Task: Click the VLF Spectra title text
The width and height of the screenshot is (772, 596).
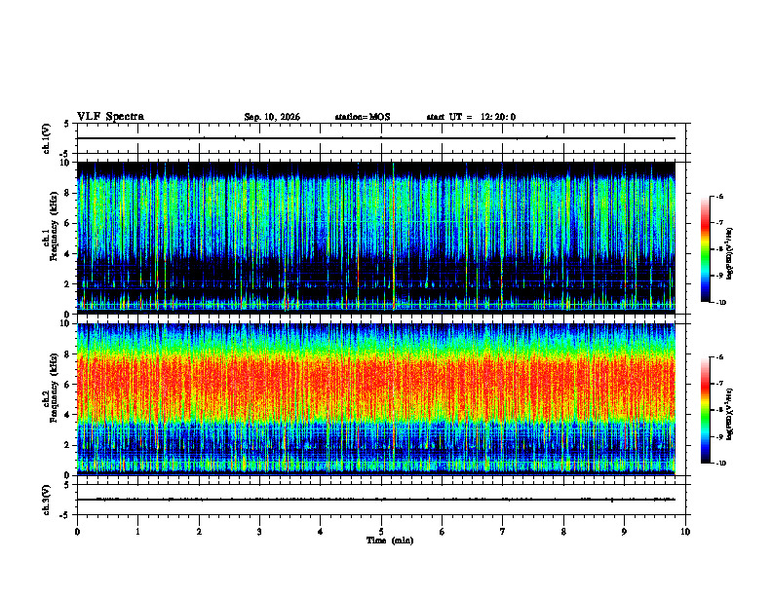Action: pyautogui.click(x=110, y=117)
